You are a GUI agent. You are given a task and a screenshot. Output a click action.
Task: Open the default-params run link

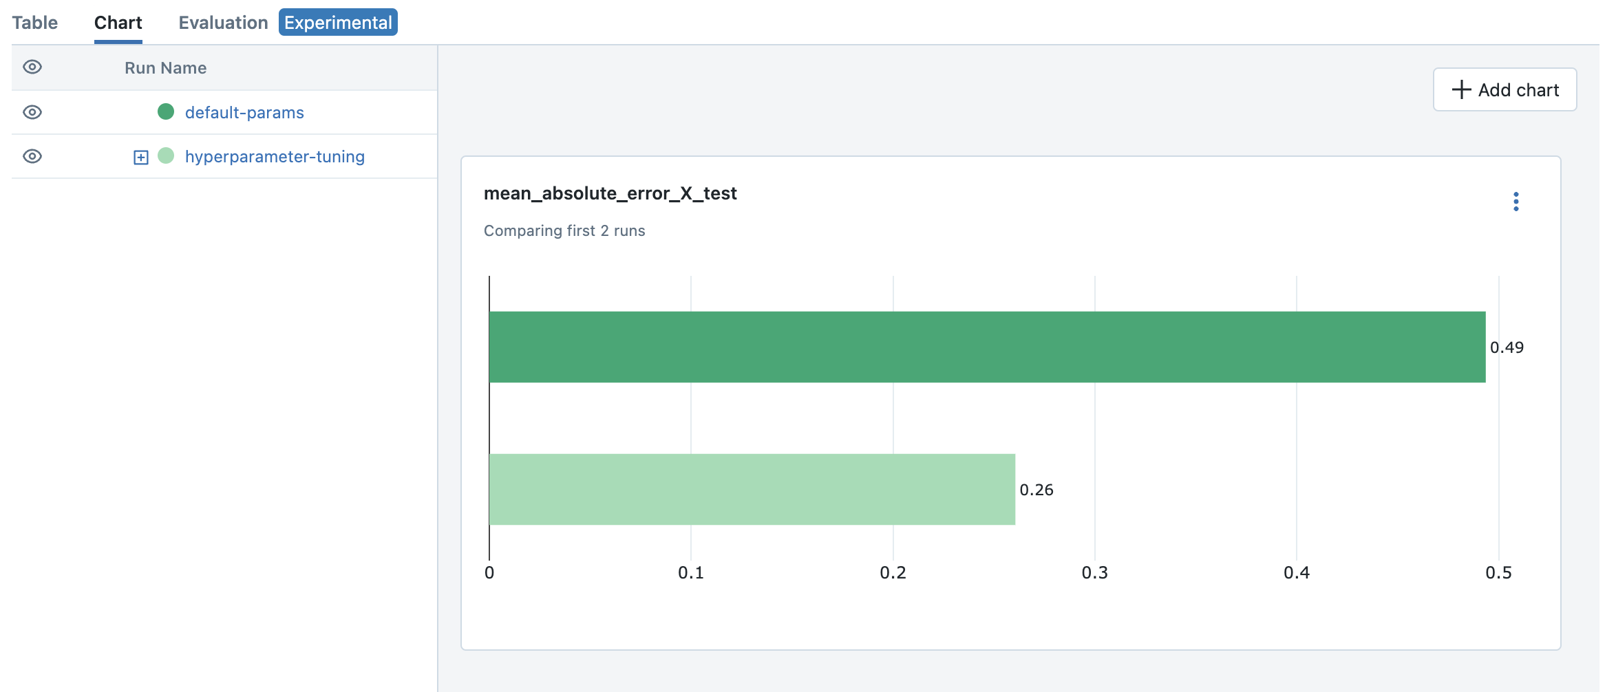(244, 112)
